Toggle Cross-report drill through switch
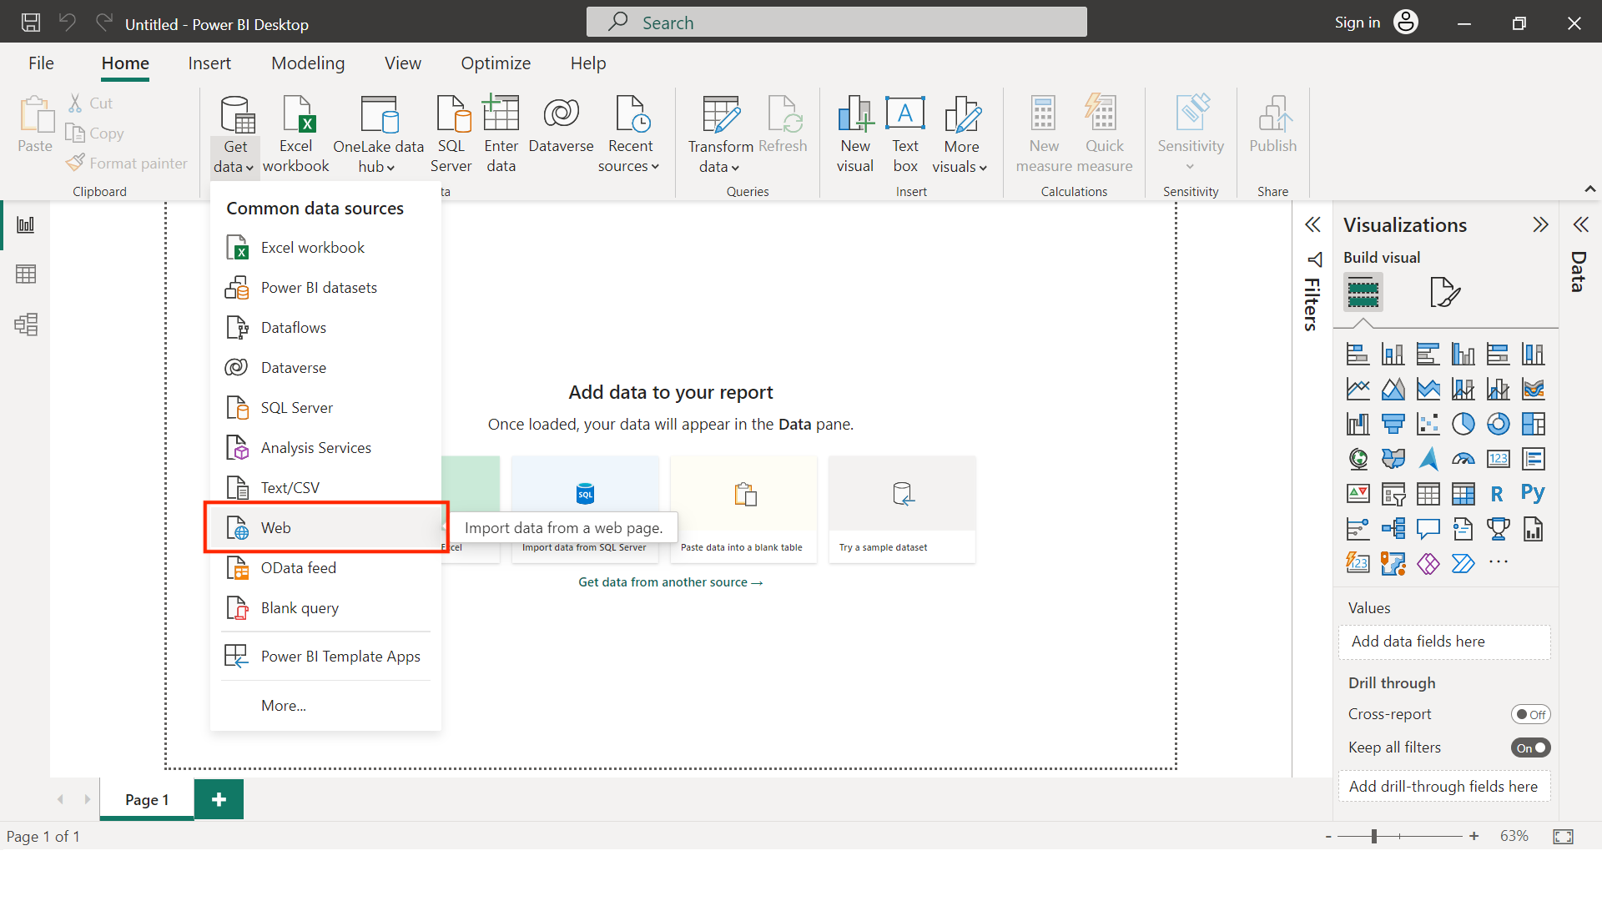Screen dimensions: 1602x901 tap(1530, 714)
